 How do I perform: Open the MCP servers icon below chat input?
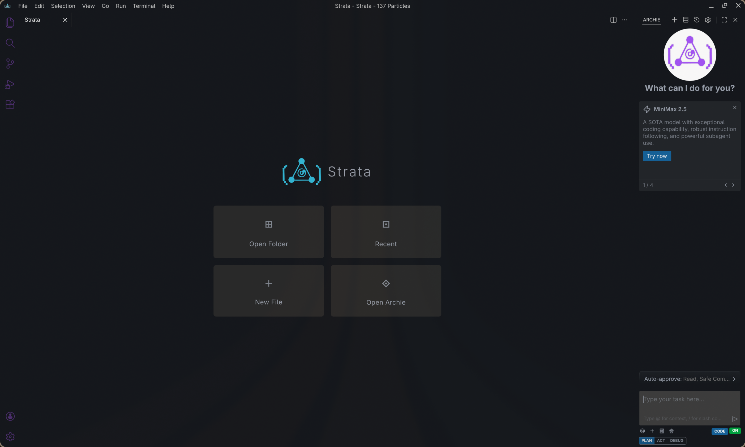pyautogui.click(x=662, y=431)
